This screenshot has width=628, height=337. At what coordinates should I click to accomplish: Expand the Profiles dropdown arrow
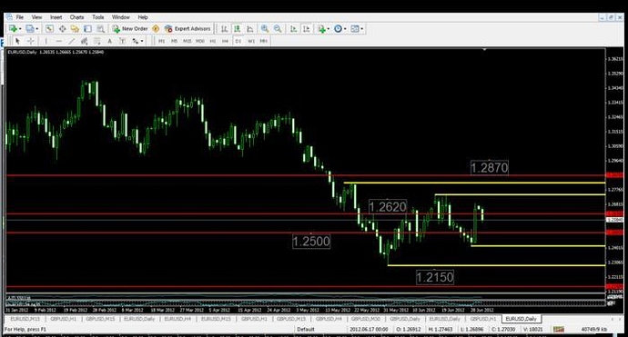37,29
